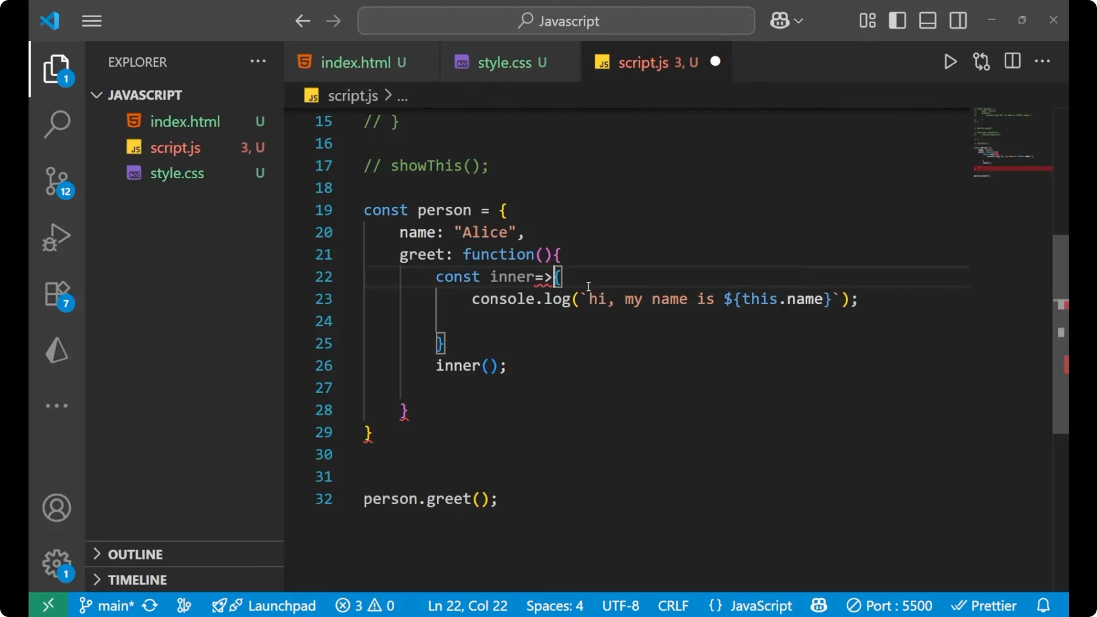This screenshot has height=617, width=1097.
Task: Split the editor to the right
Action: click(1012, 61)
